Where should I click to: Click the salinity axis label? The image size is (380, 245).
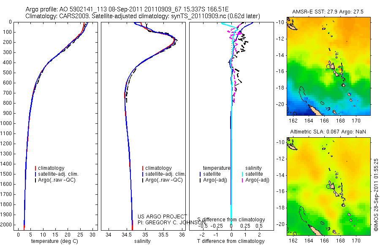142,241
